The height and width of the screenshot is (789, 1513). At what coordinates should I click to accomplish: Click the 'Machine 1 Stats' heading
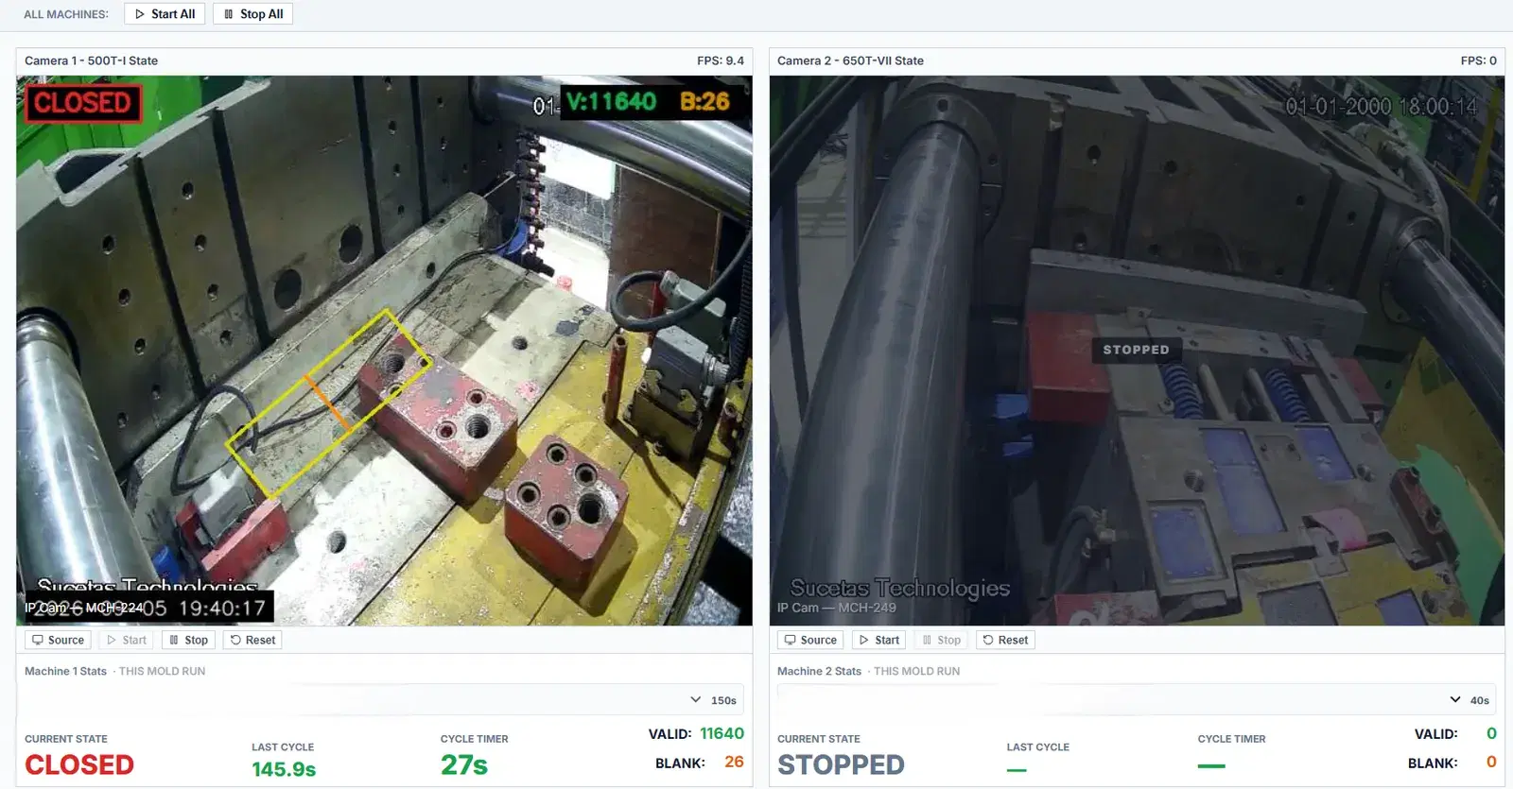[65, 671]
